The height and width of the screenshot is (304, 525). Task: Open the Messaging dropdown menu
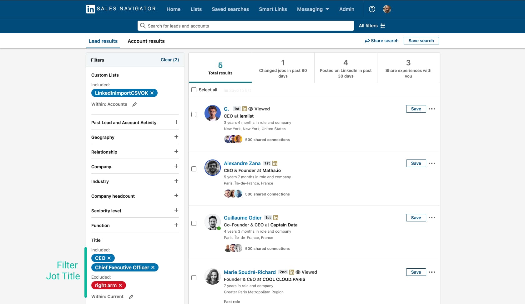click(x=313, y=9)
